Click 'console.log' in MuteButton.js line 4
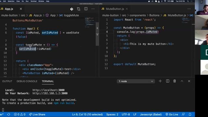 (x=126, y=32)
